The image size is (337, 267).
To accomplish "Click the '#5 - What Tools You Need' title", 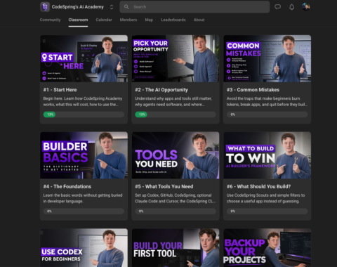I will click(164, 186).
